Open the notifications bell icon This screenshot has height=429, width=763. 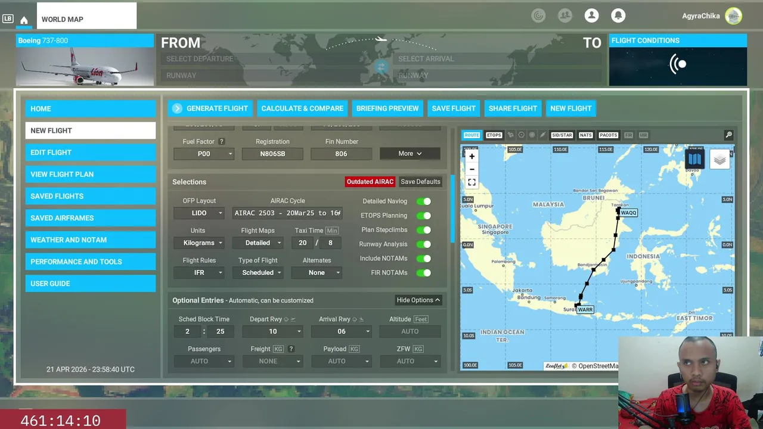(618, 15)
